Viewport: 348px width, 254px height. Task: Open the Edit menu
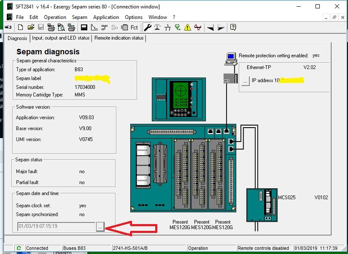click(34, 17)
